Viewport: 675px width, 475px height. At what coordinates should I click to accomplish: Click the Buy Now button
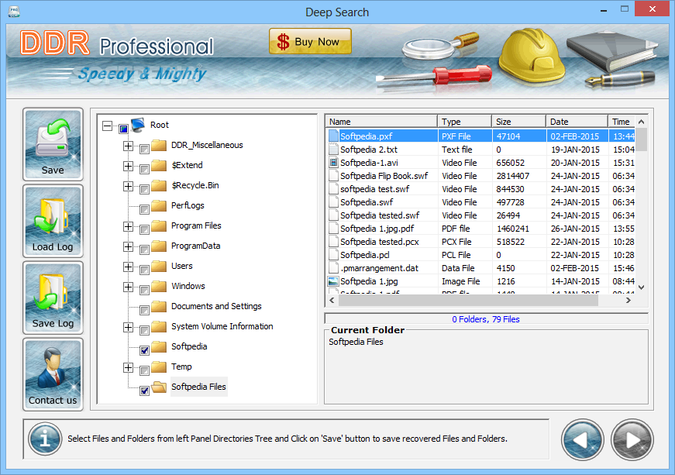tap(310, 42)
